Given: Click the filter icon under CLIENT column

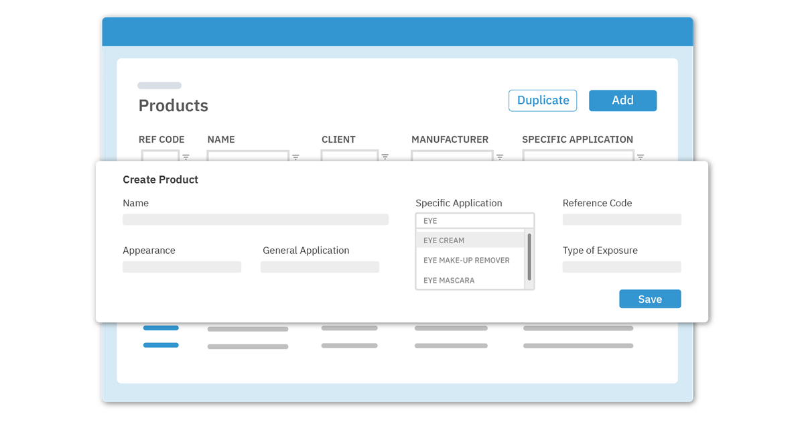Looking at the screenshot, I should pyautogui.click(x=385, y=157).
